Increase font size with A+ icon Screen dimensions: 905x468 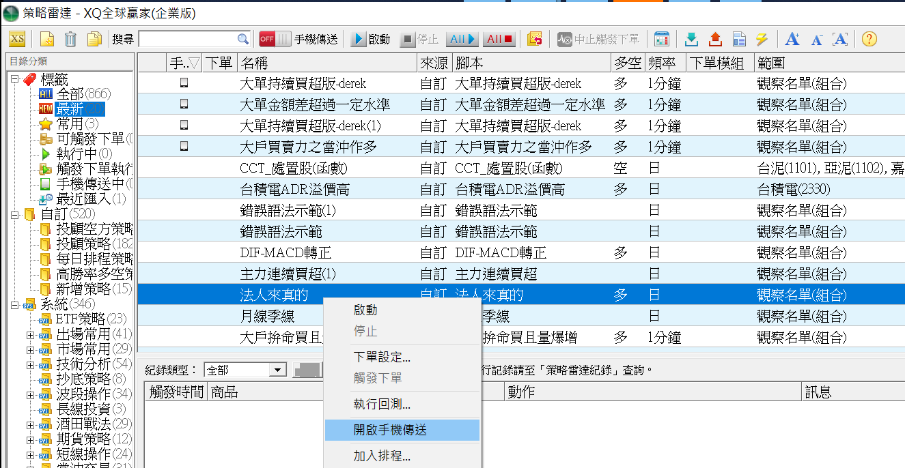point(792,39)
